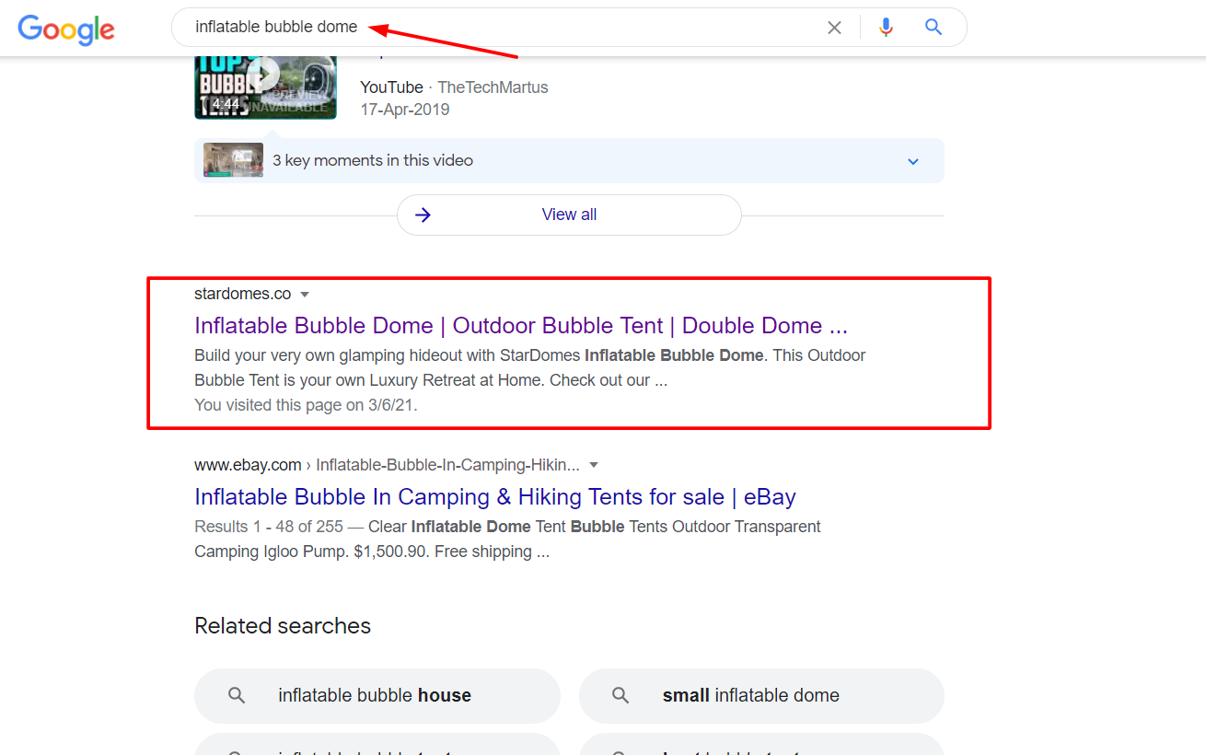Select related search inflatable bubble house
1206x755 pixels.
pos(376,695)
